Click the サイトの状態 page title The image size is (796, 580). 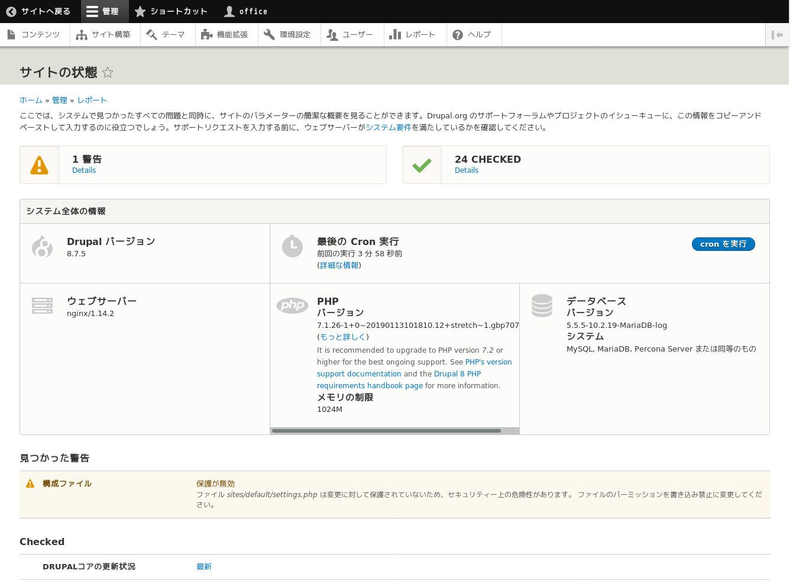point(58,72)
